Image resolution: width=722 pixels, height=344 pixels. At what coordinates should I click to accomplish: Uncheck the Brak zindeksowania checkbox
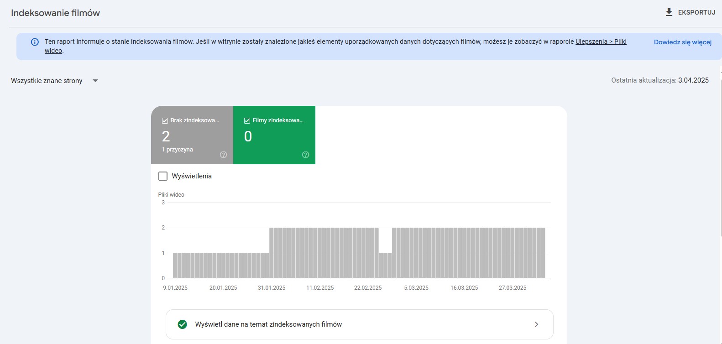165,120
